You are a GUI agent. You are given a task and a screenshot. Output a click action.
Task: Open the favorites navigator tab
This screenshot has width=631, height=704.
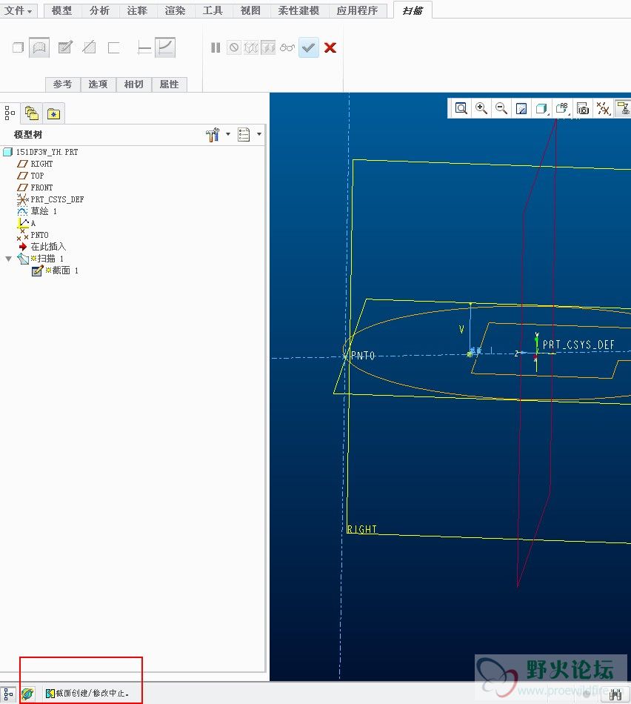(x=54, y=113)
